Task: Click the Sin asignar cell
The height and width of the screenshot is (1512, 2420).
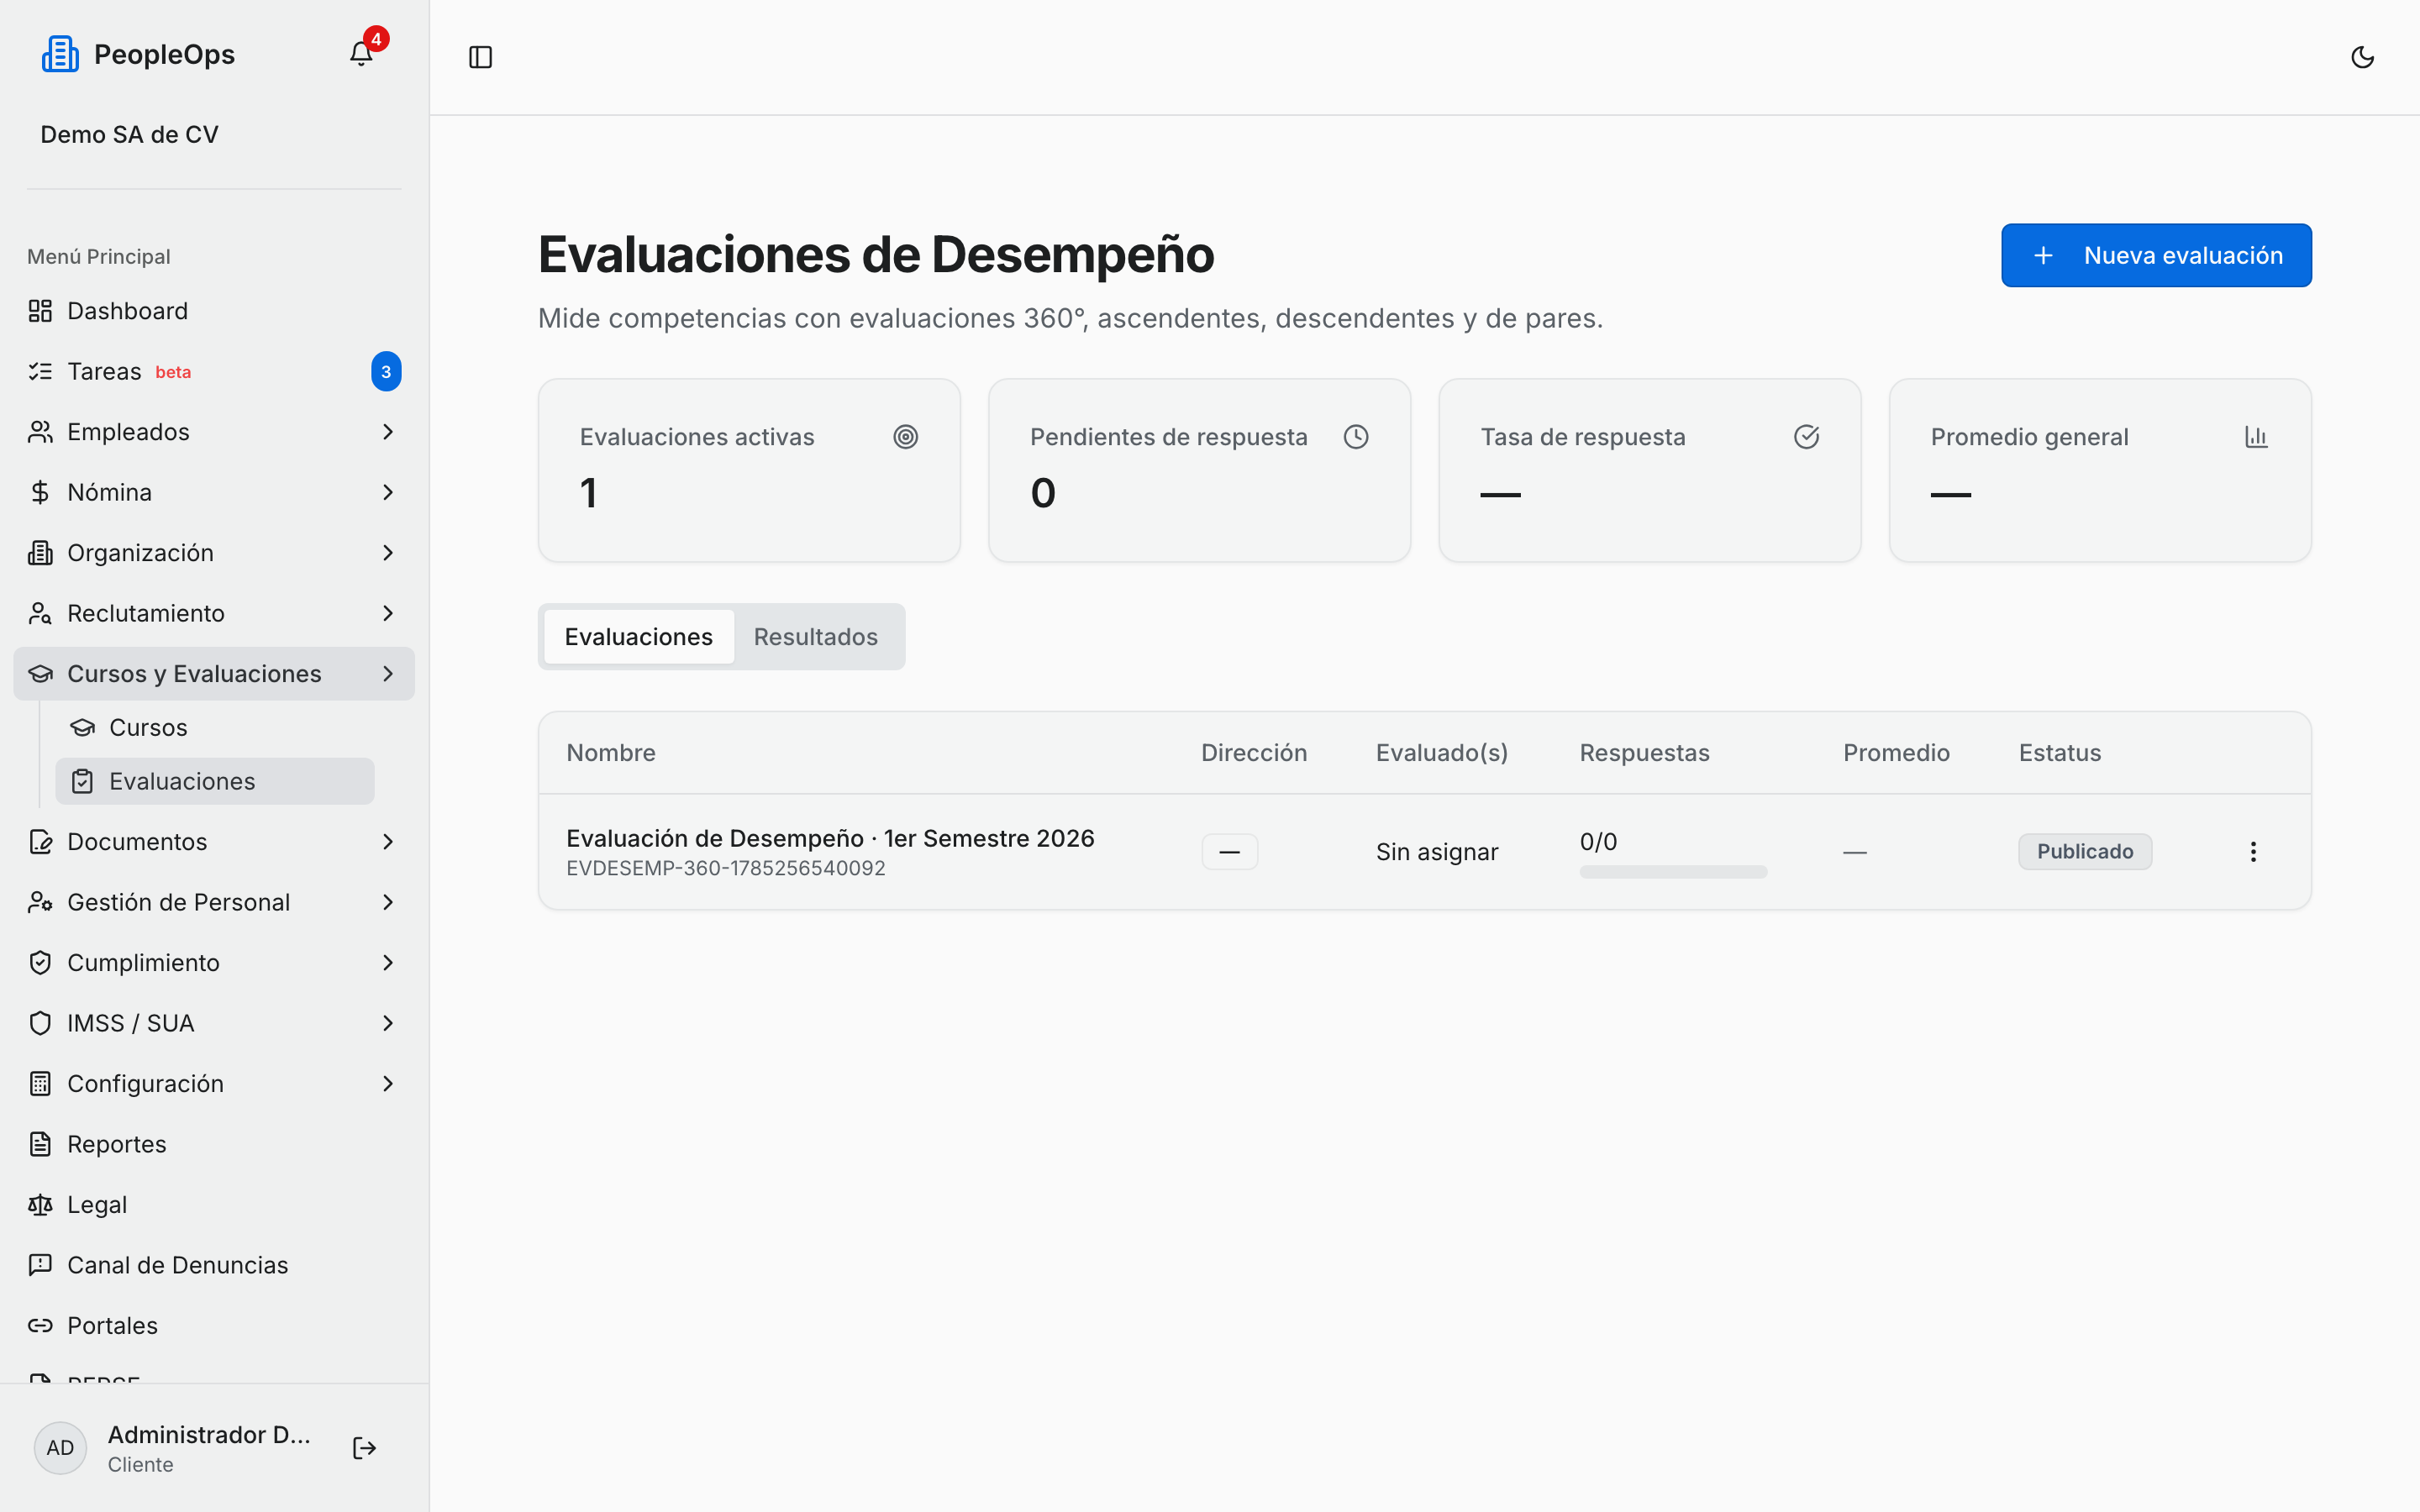Action: point(1437,852)
